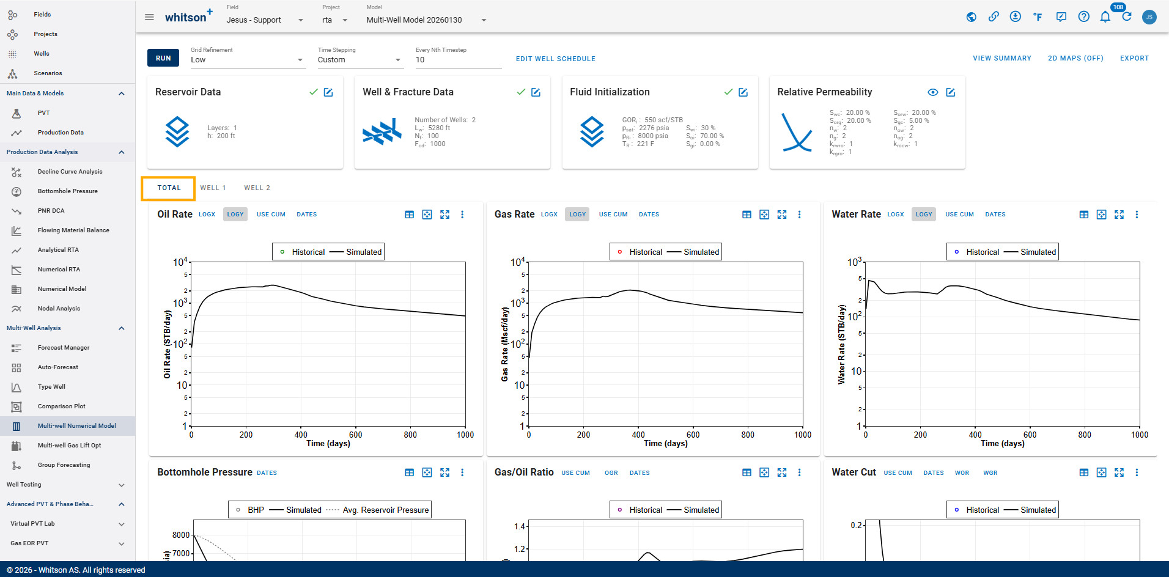Collapse the Multi-Well Analysis sidebar section
1169x577 pixels.
[121, 328]
